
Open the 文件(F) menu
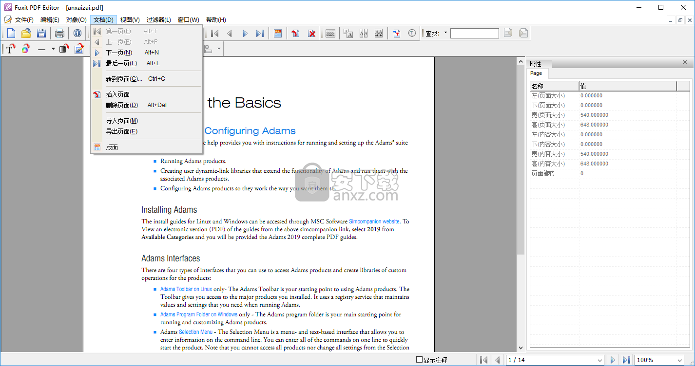tap(24, 20)
